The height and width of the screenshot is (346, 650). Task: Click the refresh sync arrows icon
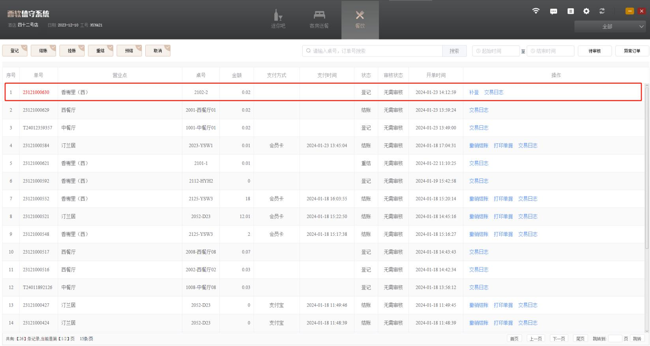(602, 11)
